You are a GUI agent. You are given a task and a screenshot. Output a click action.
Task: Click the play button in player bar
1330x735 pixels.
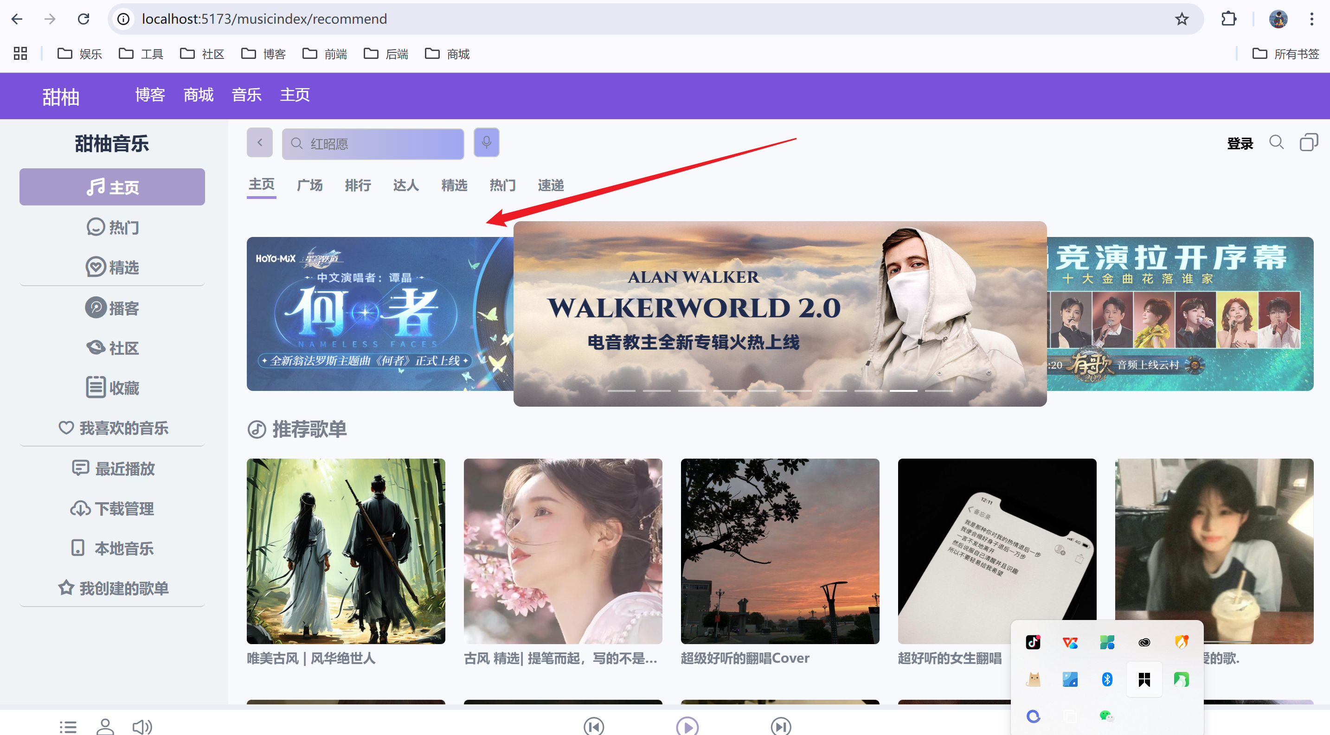click(687, 726)
